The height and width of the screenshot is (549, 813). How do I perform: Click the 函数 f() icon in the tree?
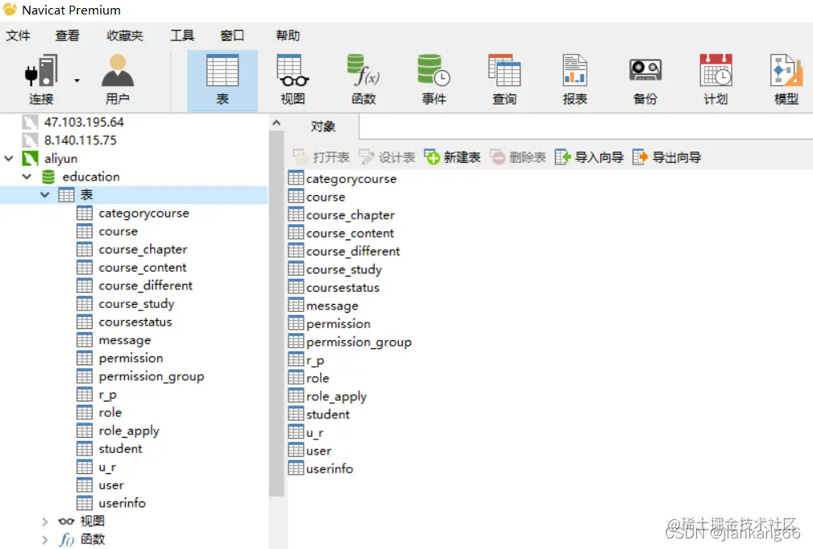click(66, 539)
